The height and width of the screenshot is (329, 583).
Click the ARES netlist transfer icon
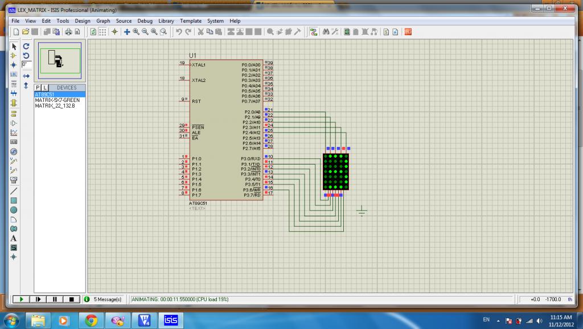coord(408,32)
